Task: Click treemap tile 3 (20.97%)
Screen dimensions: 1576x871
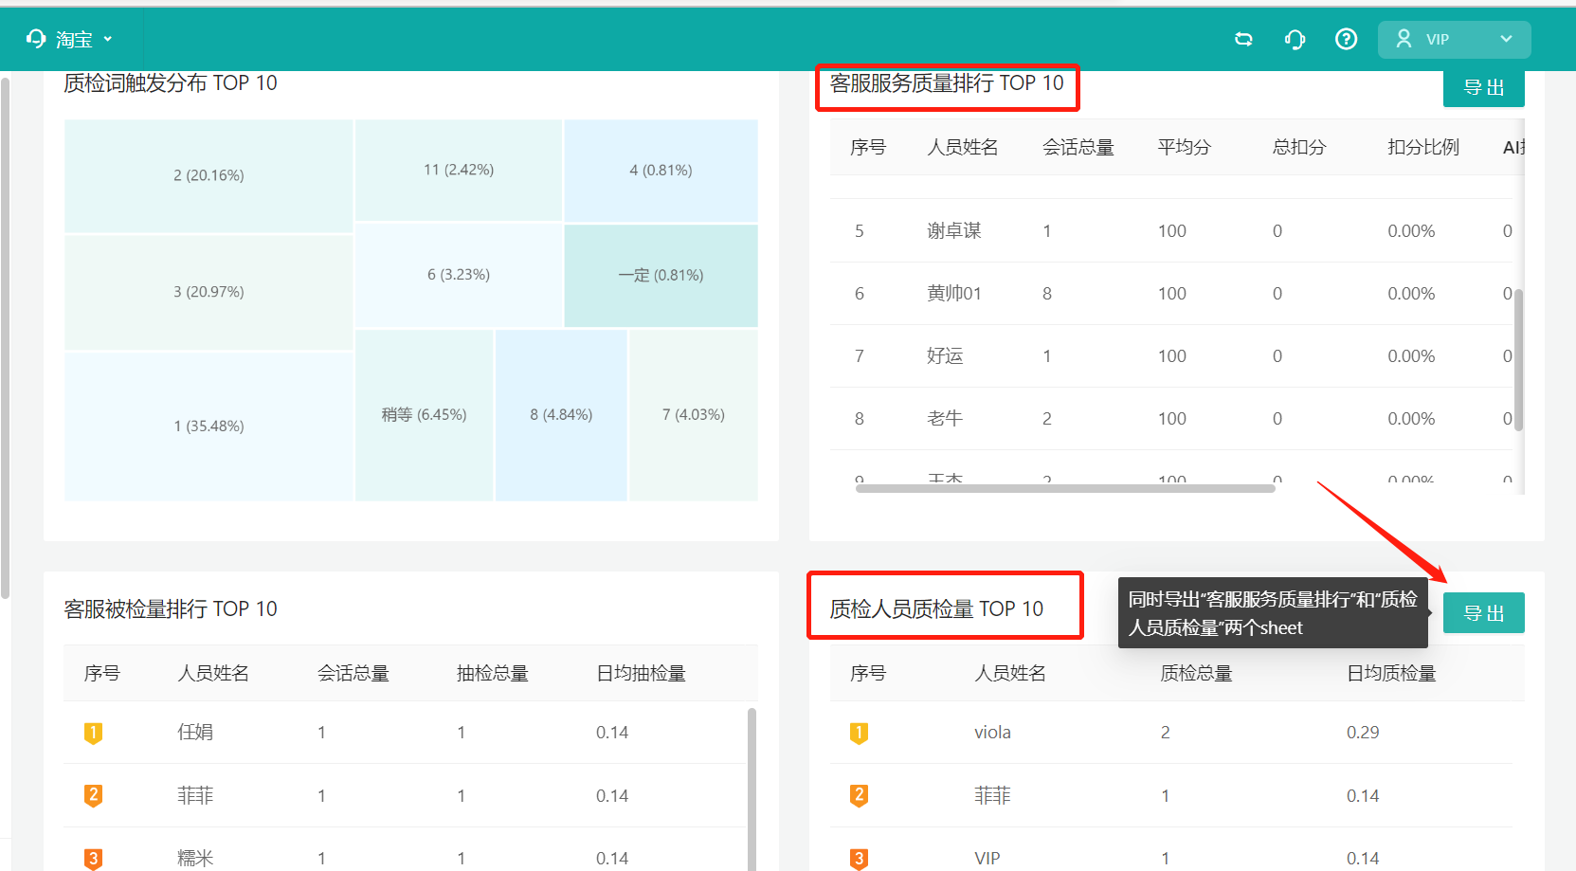Action: pos(208,292)
